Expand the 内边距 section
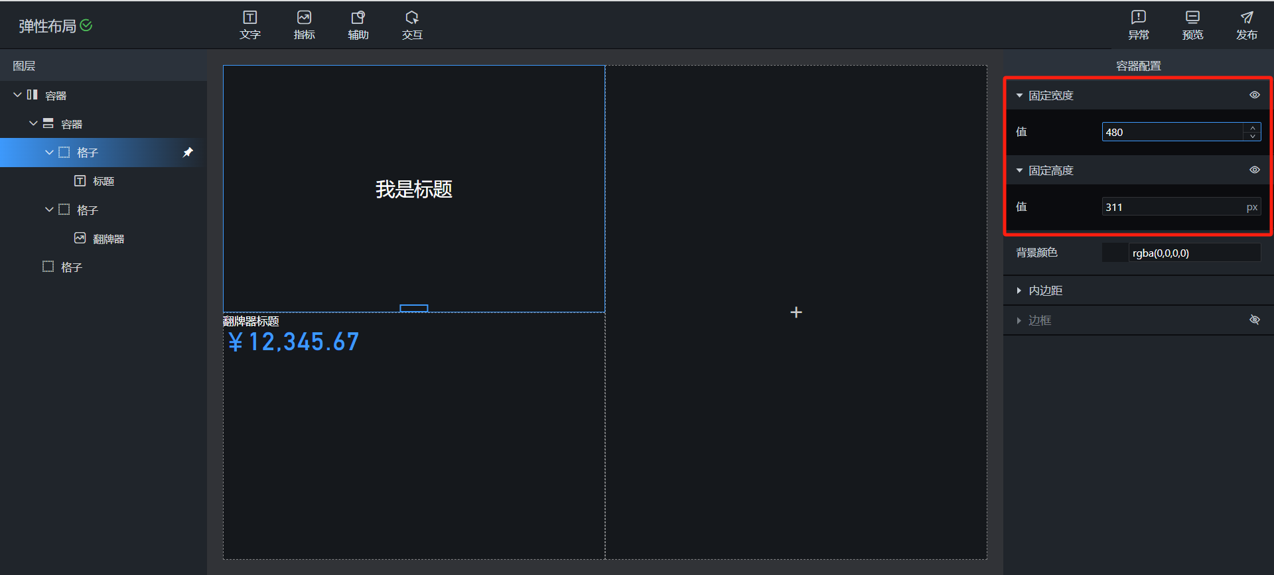The height and width of the screenshot is (575, 1274). (1045, 290)
